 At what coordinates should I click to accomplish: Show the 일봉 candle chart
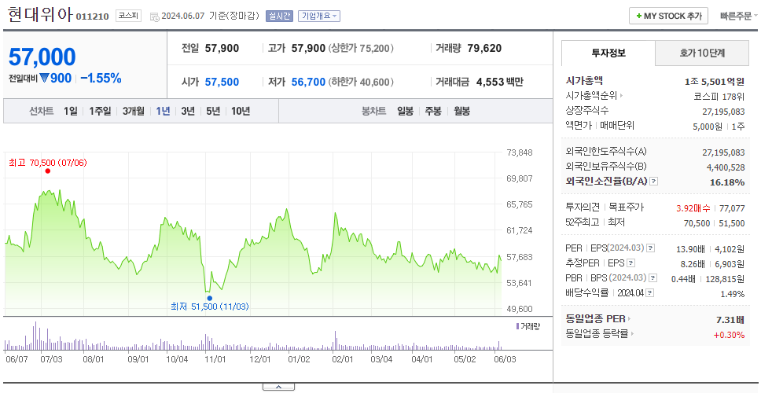click(x=405, y=111)
